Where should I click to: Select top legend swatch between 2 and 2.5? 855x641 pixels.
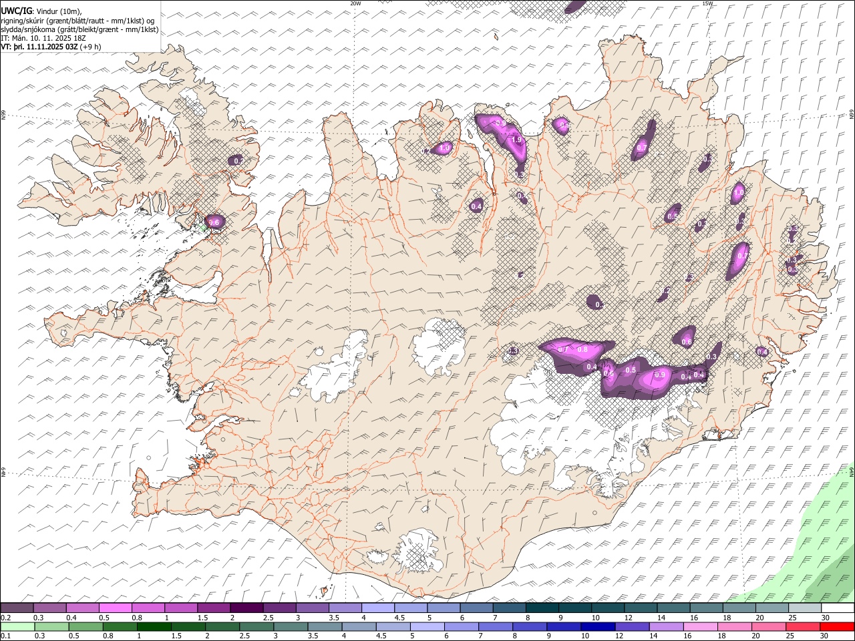tap(246, 608)
